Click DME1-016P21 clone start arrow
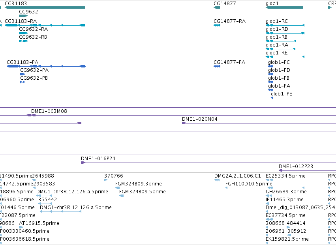Viewport: 336px width, 245px height. click(x=83, y=163)
